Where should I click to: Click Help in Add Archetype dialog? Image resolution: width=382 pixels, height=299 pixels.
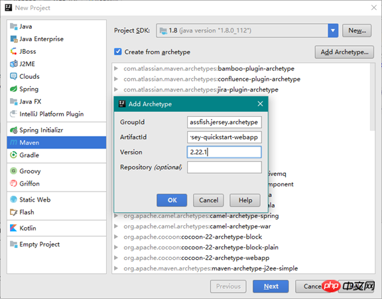coord(245,200)
